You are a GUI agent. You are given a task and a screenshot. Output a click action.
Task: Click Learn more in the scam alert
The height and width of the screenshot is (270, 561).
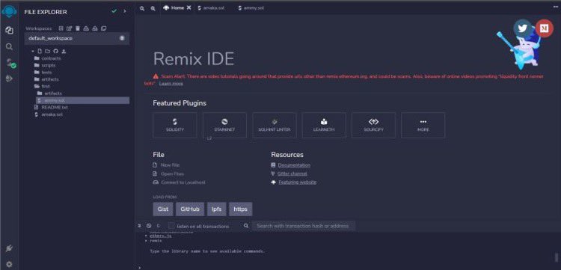point(171,83)
